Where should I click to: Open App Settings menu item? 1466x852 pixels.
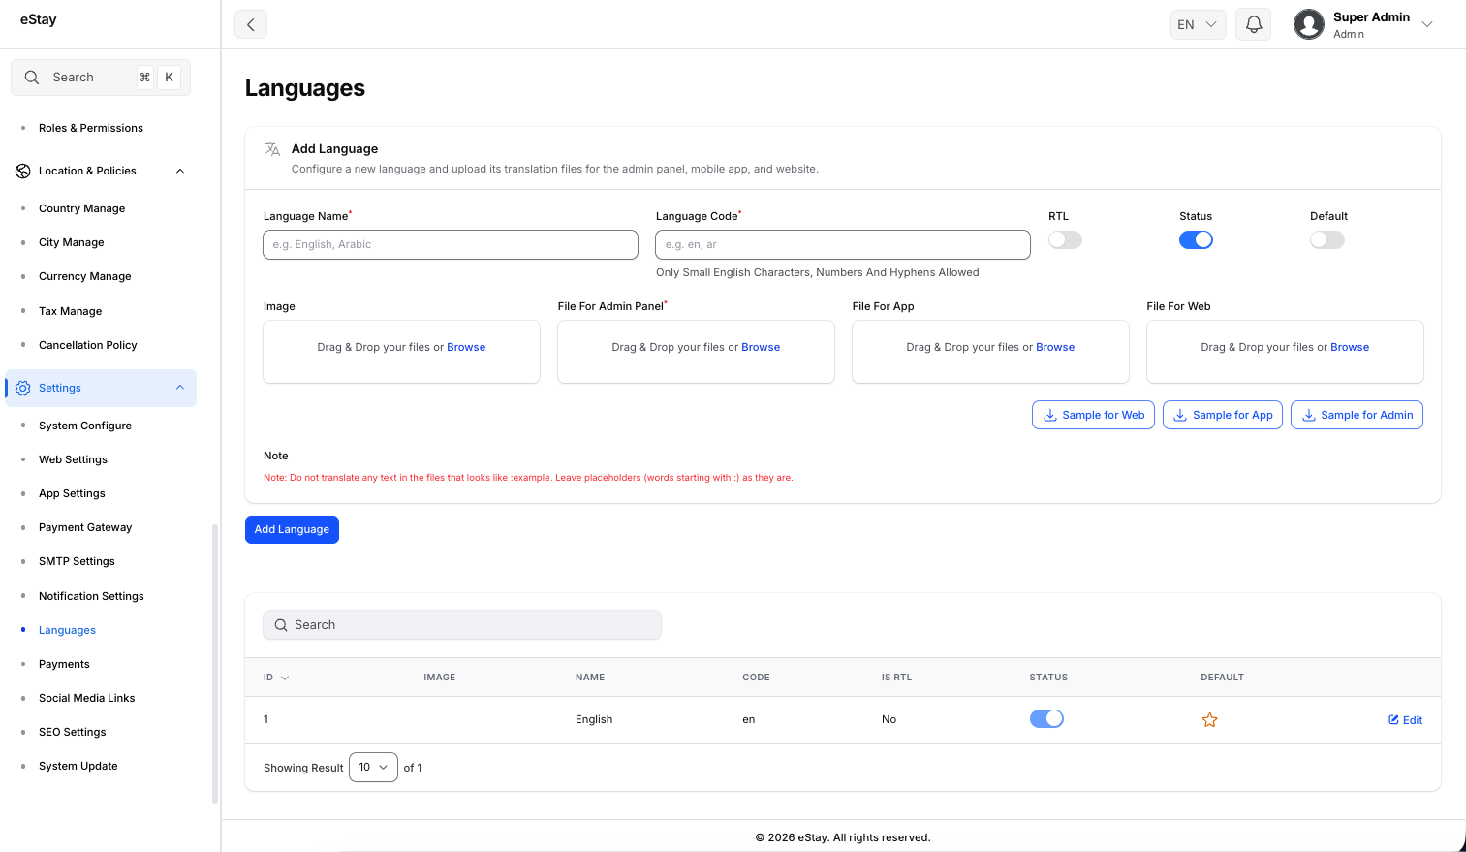coord(73,493)
